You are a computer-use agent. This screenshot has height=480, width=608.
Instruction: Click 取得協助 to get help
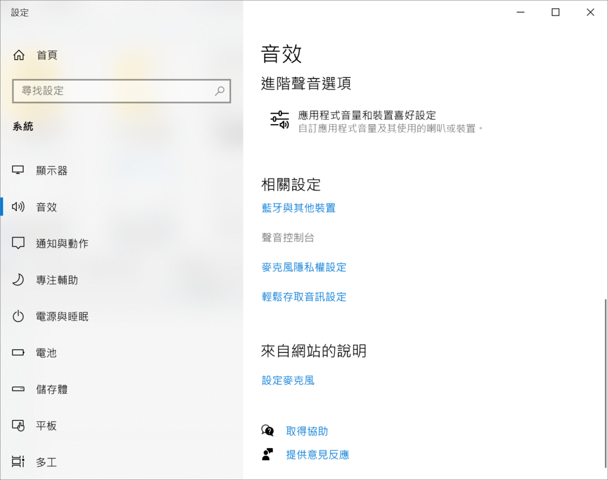coord(307,431)
